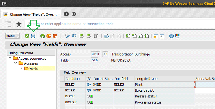Viewport: 215px width, 109px height.
Task: Click the orange Exit icon
Action: tap(49, 36)
